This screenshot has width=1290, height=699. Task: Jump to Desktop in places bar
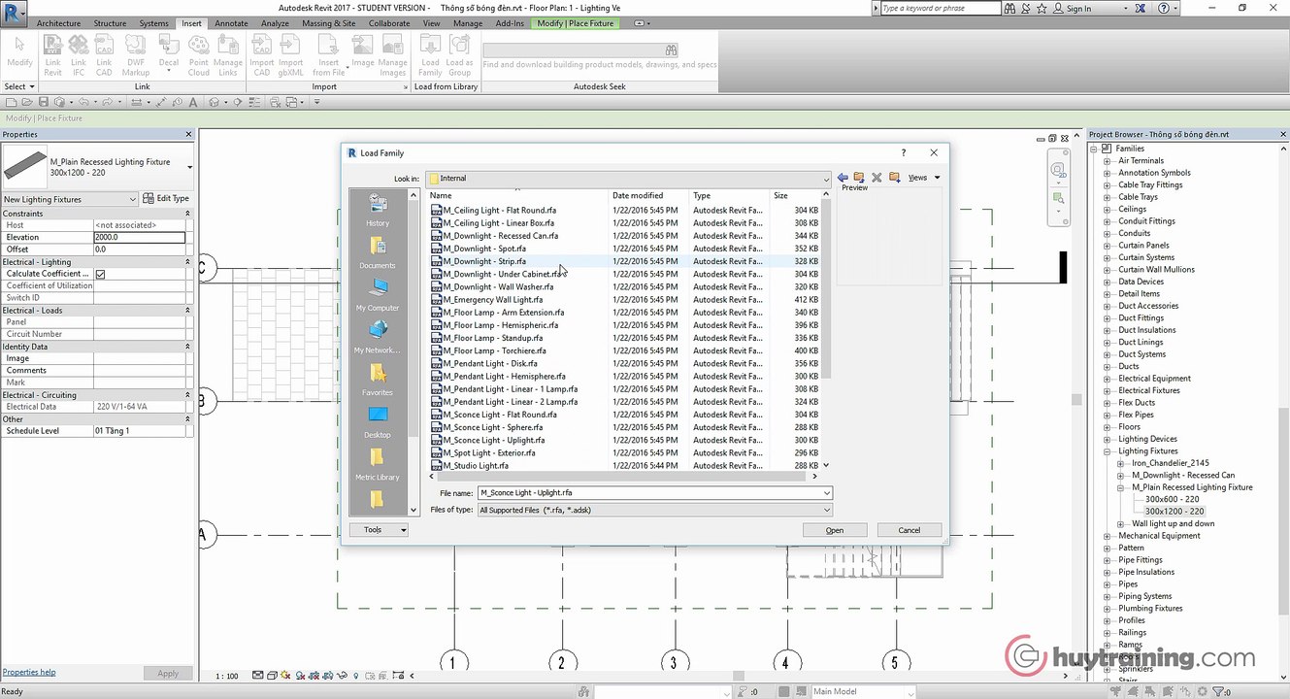click(x=378, y=422)
